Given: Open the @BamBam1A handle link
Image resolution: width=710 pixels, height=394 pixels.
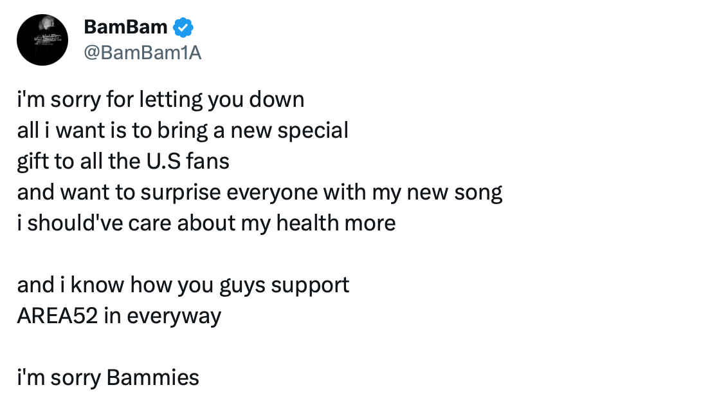Looking at the screenshot, I should click(x=142, y=53).
